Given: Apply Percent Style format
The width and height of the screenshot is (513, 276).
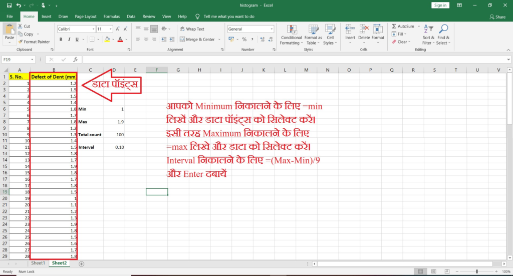Looking at the screenshot, I should (x=244, y=40).
